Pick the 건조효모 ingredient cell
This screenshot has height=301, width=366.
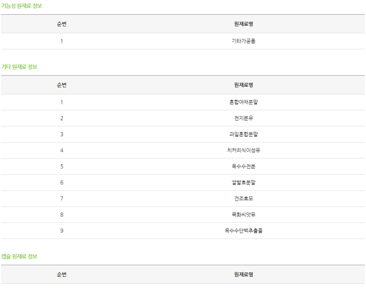click(x=243, y=199)
